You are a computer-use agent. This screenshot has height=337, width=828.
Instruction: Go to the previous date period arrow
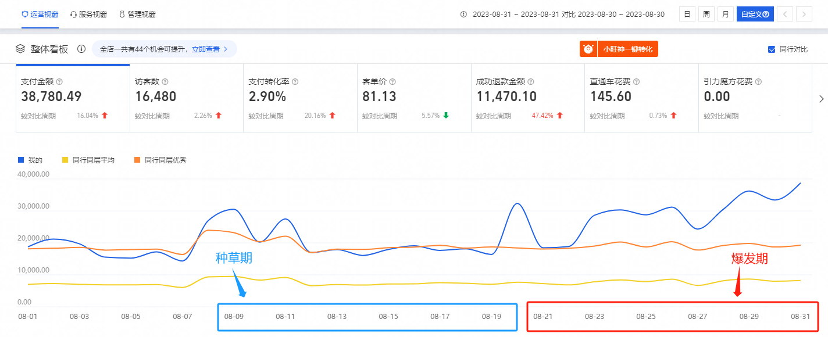coord(784,15)
